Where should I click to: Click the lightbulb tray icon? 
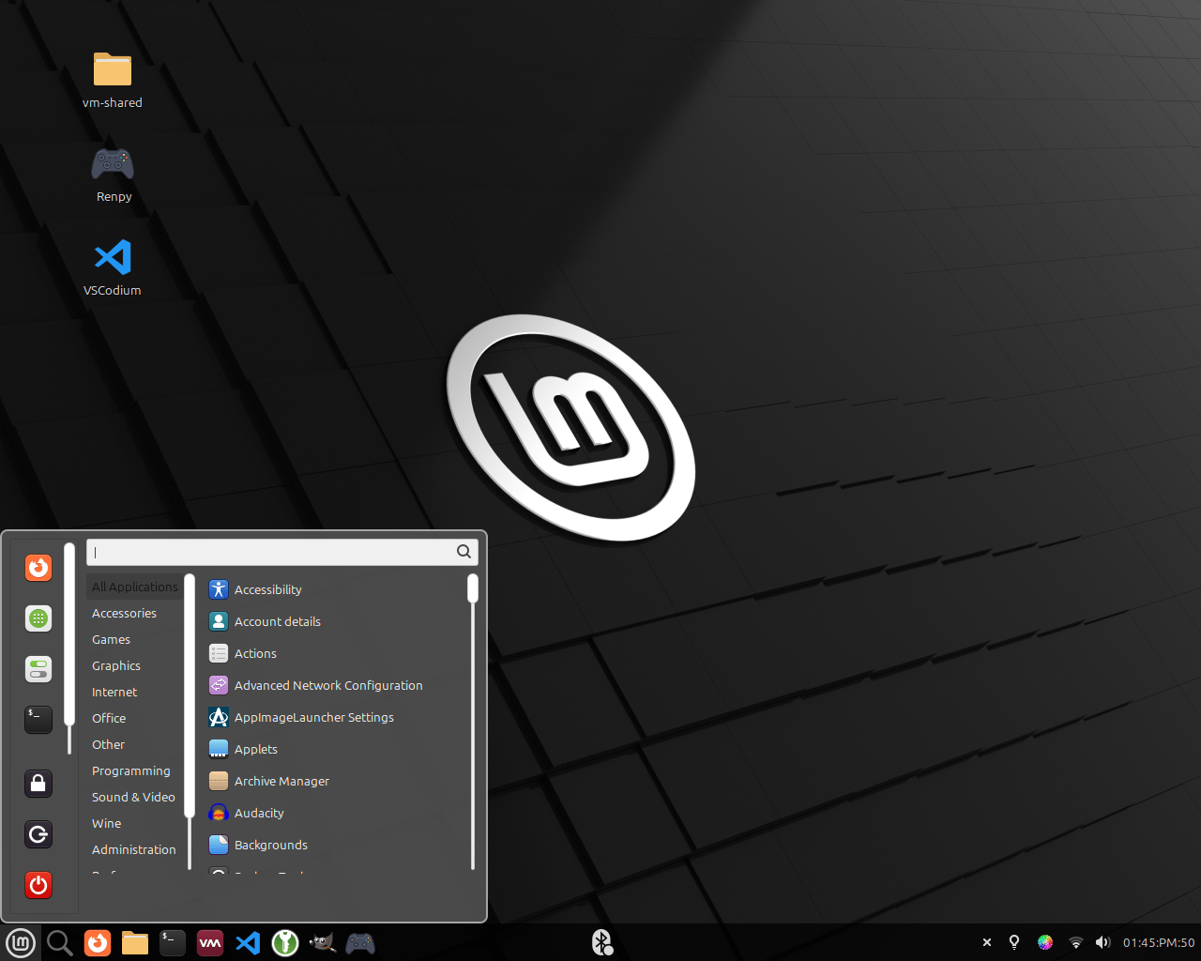tap(1014, 942)
